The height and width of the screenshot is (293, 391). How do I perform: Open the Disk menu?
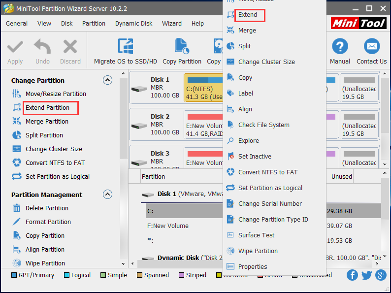click(x=66, y=24)
